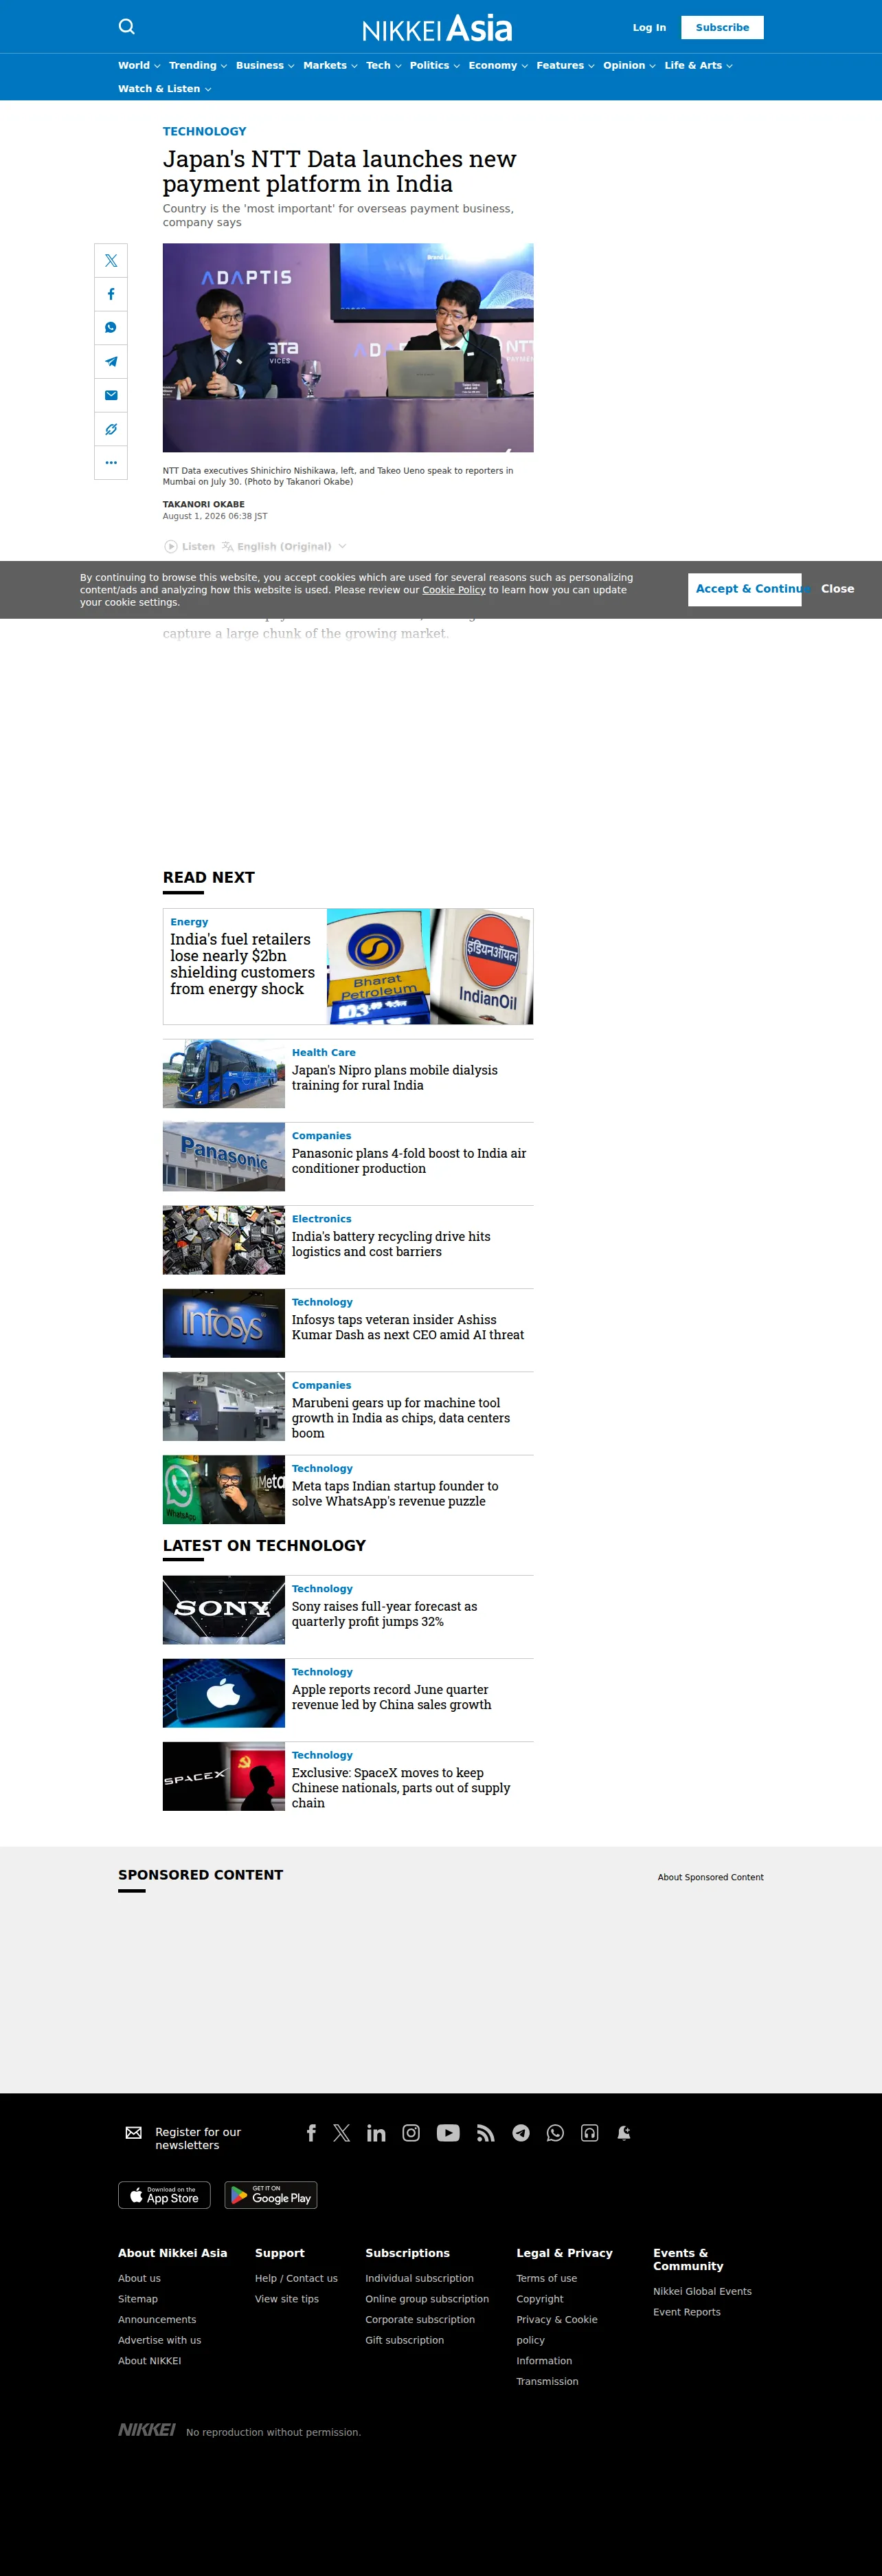This screenshot has width=882, height=2576.
Task: Expand the Tech menu
Action: (383, 66)
